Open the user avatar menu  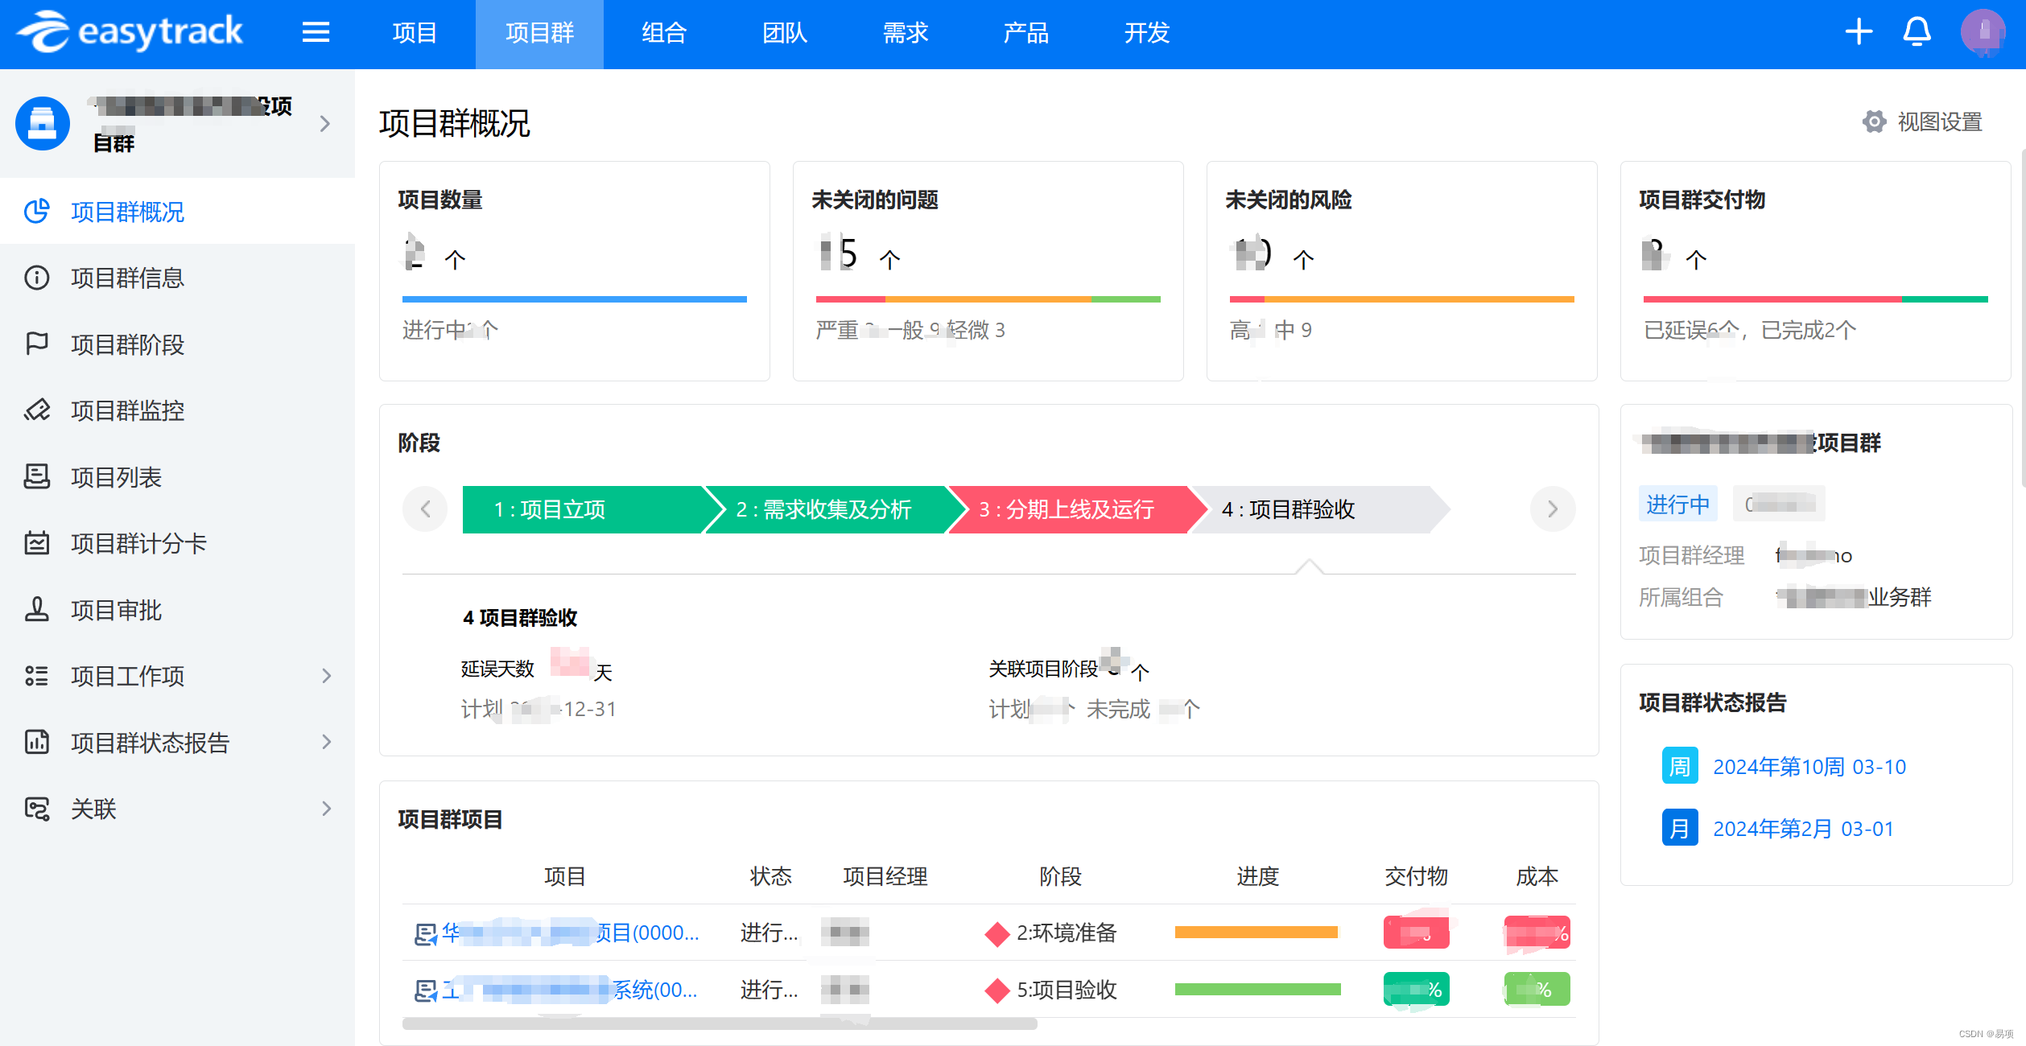coord(1983,32)
